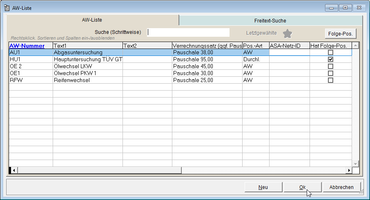Click the horizontal scroll left arrow
This screenshot has height=200, width=370.
[14, 170]
